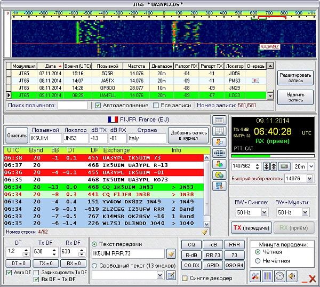Expand the BW-Сингле 50 Hz dropdown

(x=265, y=213)
